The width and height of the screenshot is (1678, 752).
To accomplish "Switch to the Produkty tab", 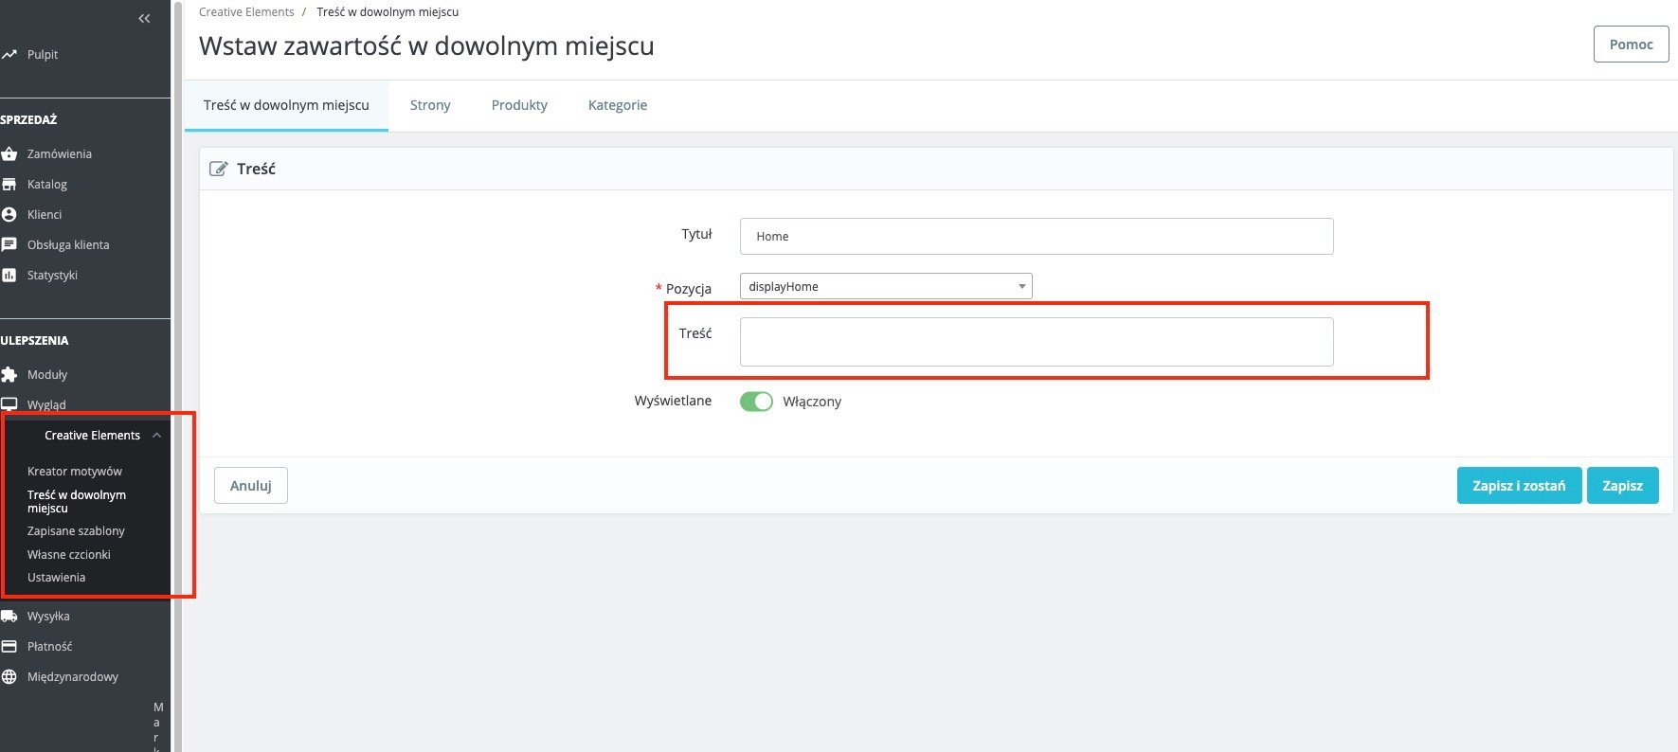I will pos(519,105).
